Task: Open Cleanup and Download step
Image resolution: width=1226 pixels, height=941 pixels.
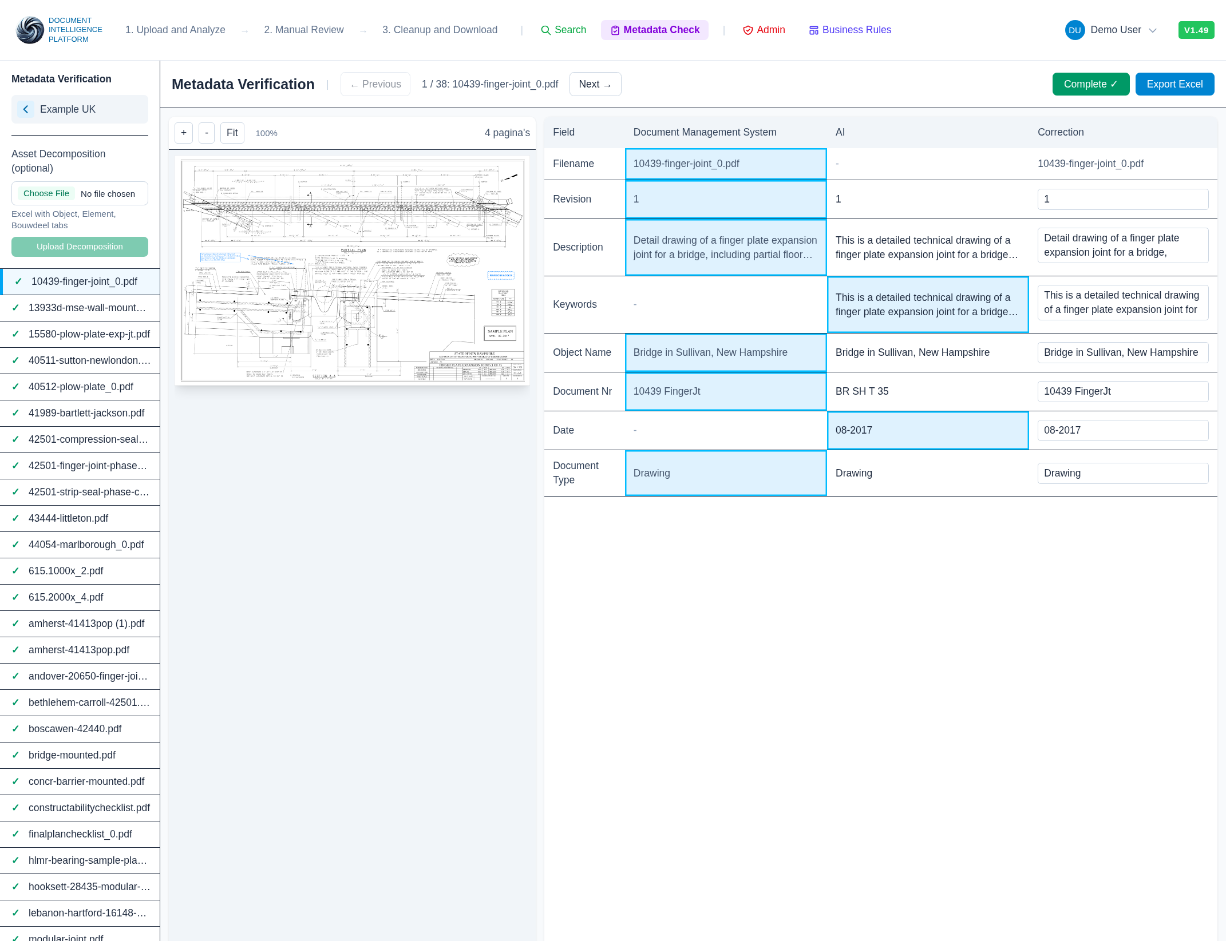Action: [x=440, y=30]
